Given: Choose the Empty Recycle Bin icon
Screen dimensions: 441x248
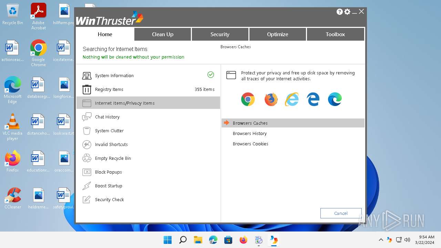Looking at the screenshot, I should pos(87,158).
